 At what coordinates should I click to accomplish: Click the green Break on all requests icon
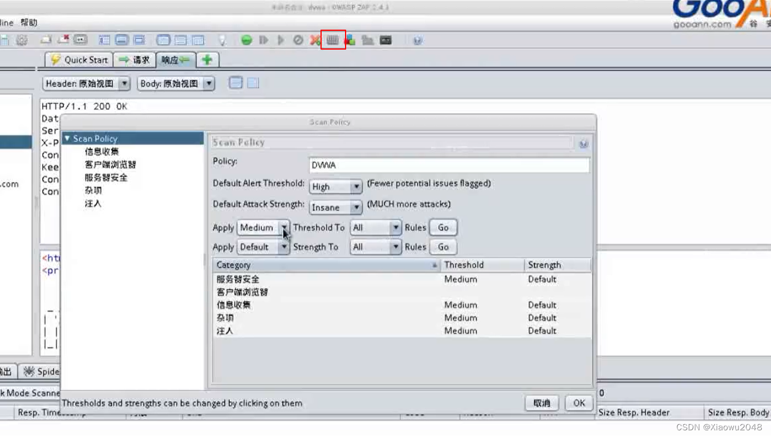click(246, 40)
